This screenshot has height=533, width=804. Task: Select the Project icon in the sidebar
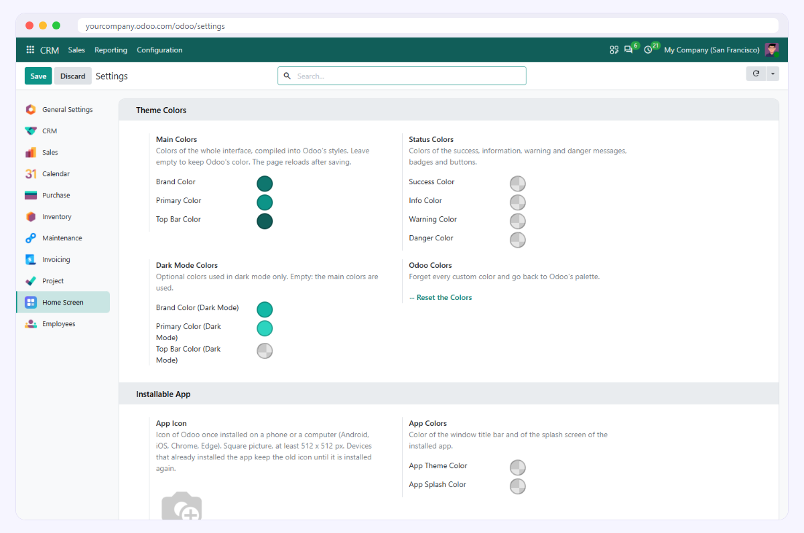31,281
